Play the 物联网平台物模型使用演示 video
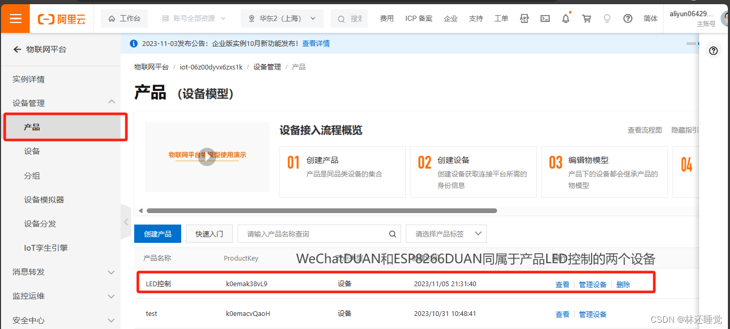The image size is (730, 329). (207, 157)
